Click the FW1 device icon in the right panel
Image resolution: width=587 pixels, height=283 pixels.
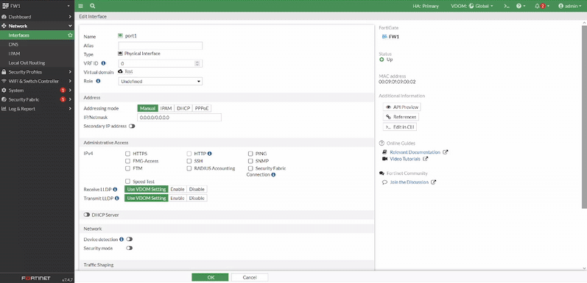[384, 37]
